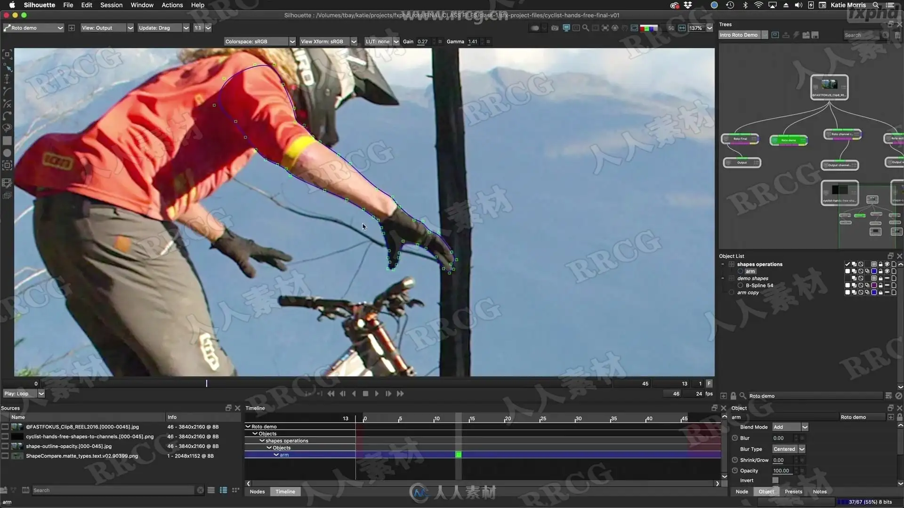Open the Blend Mode Add dropdown

point(790,427)
